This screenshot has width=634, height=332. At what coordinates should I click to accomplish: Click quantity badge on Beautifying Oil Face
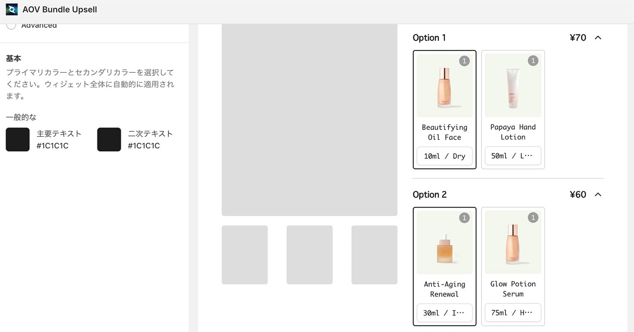point(464,61)
